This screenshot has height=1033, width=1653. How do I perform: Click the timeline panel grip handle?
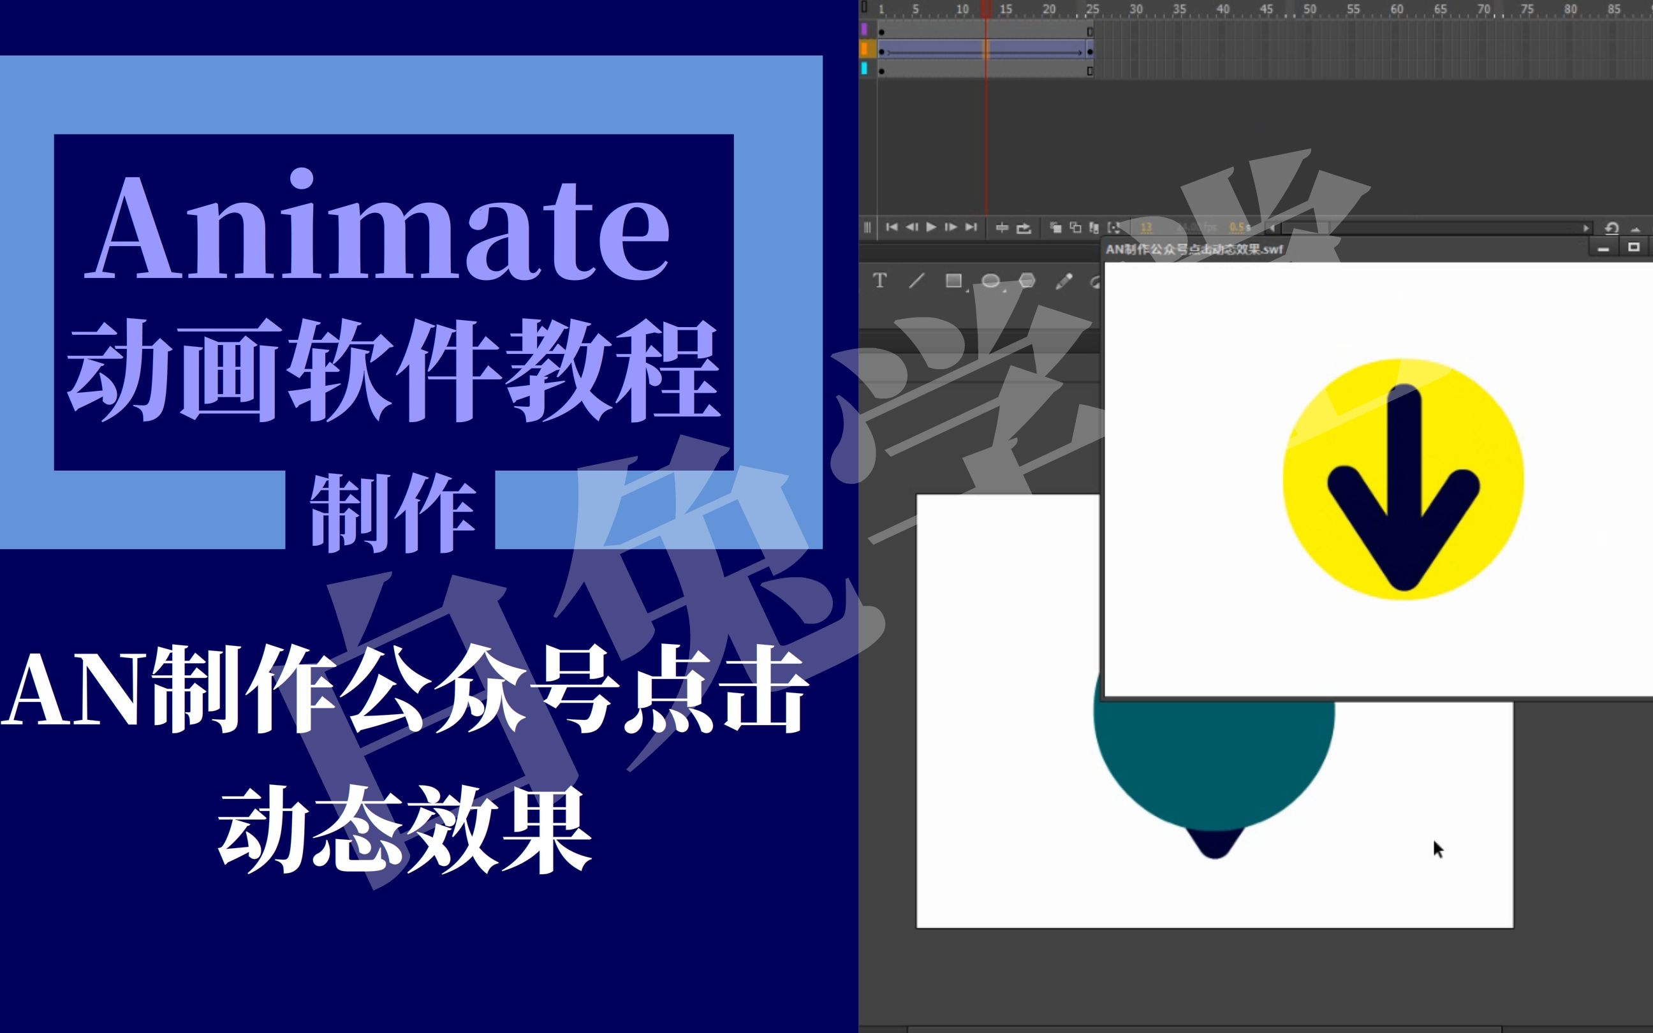[x=867, y=228]
